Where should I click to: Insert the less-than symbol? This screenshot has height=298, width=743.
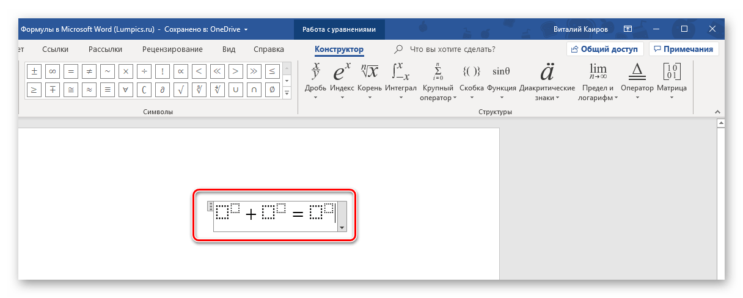click(199, 71)
